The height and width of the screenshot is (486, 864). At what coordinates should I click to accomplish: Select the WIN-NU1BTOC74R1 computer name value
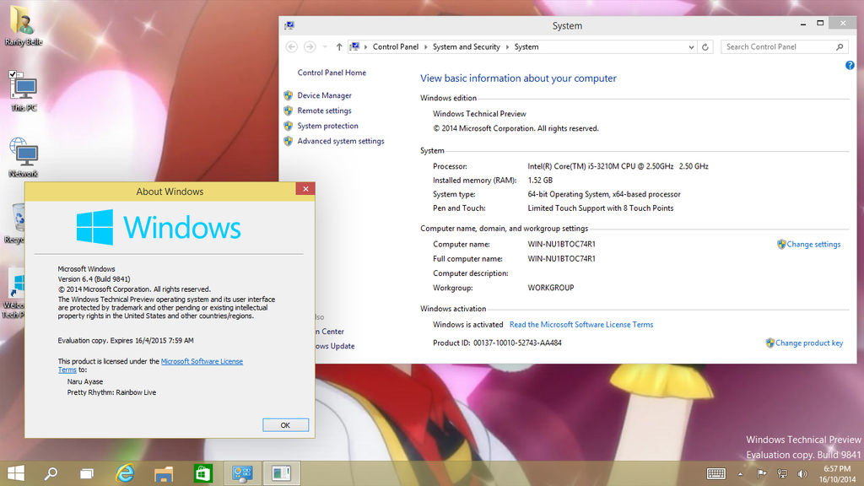561,244
